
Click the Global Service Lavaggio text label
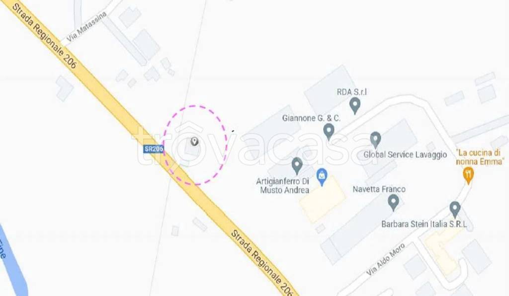pos(405,154)
